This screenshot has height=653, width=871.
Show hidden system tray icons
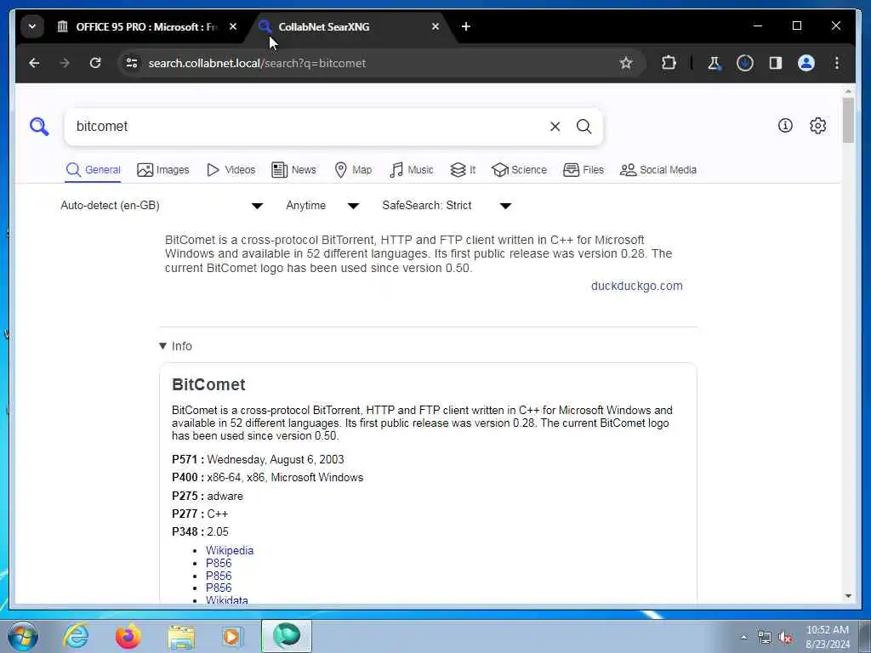point(743,637)
